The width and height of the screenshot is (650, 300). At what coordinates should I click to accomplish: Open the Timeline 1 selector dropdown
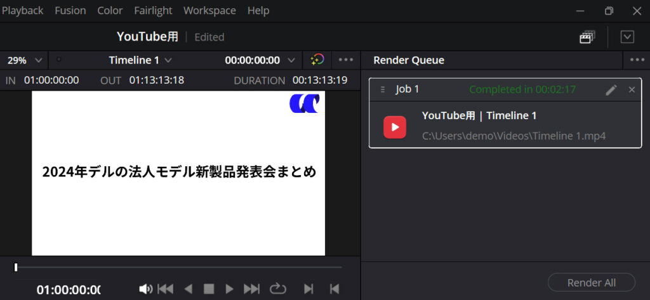pyautogui.click(x=140, y=60)
